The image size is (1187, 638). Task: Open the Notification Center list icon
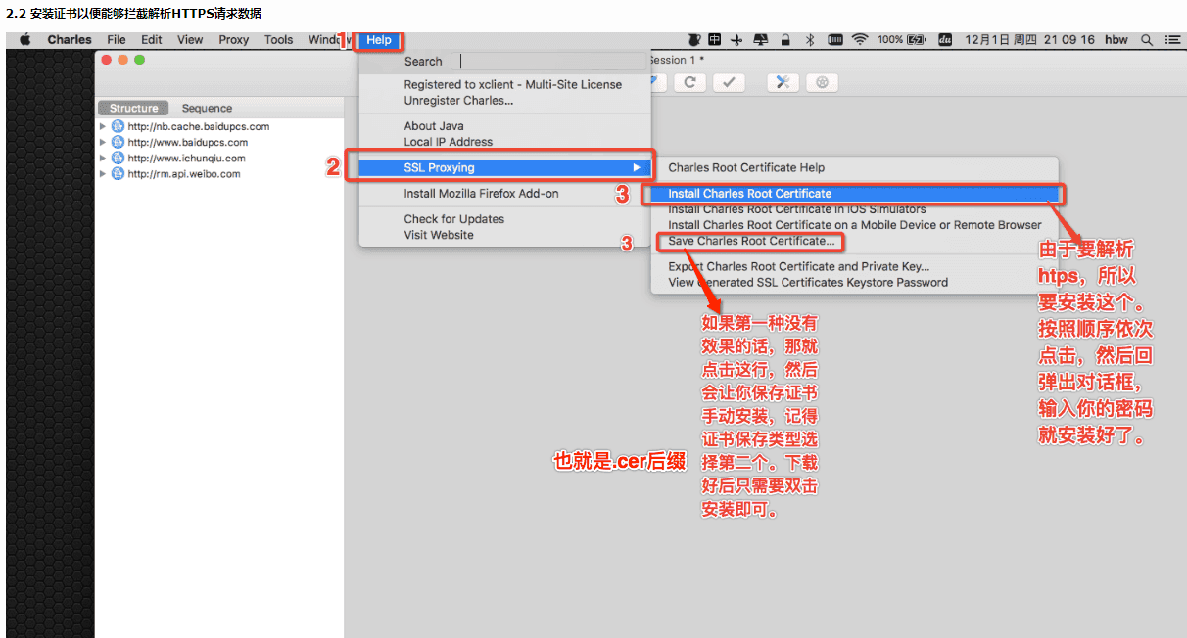click(x=1172, y=40)
